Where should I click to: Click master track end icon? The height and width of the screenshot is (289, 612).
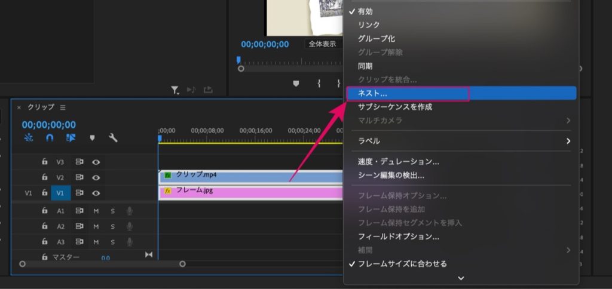[149, 255]
